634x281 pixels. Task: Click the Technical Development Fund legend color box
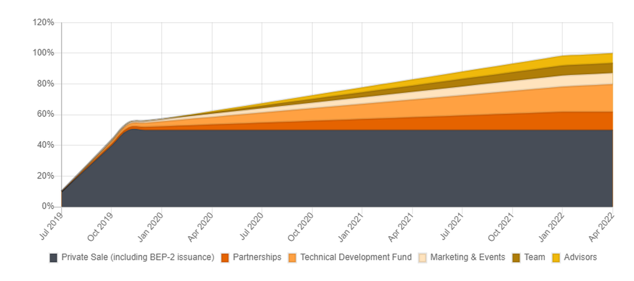point(293,258)
